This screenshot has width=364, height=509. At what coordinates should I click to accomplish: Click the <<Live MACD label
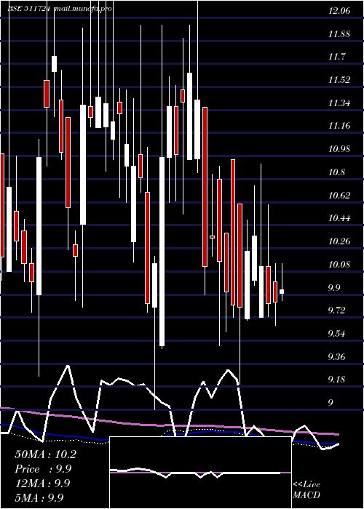[306, 489]
